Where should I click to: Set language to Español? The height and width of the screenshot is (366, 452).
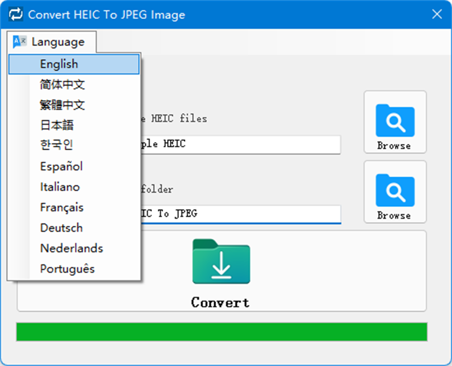coord(61,166)
